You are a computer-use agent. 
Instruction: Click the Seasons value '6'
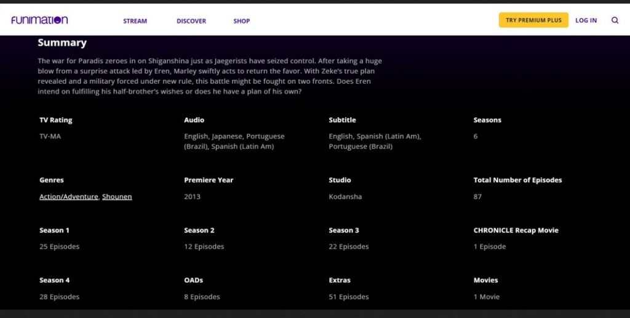tap(476, 137)
